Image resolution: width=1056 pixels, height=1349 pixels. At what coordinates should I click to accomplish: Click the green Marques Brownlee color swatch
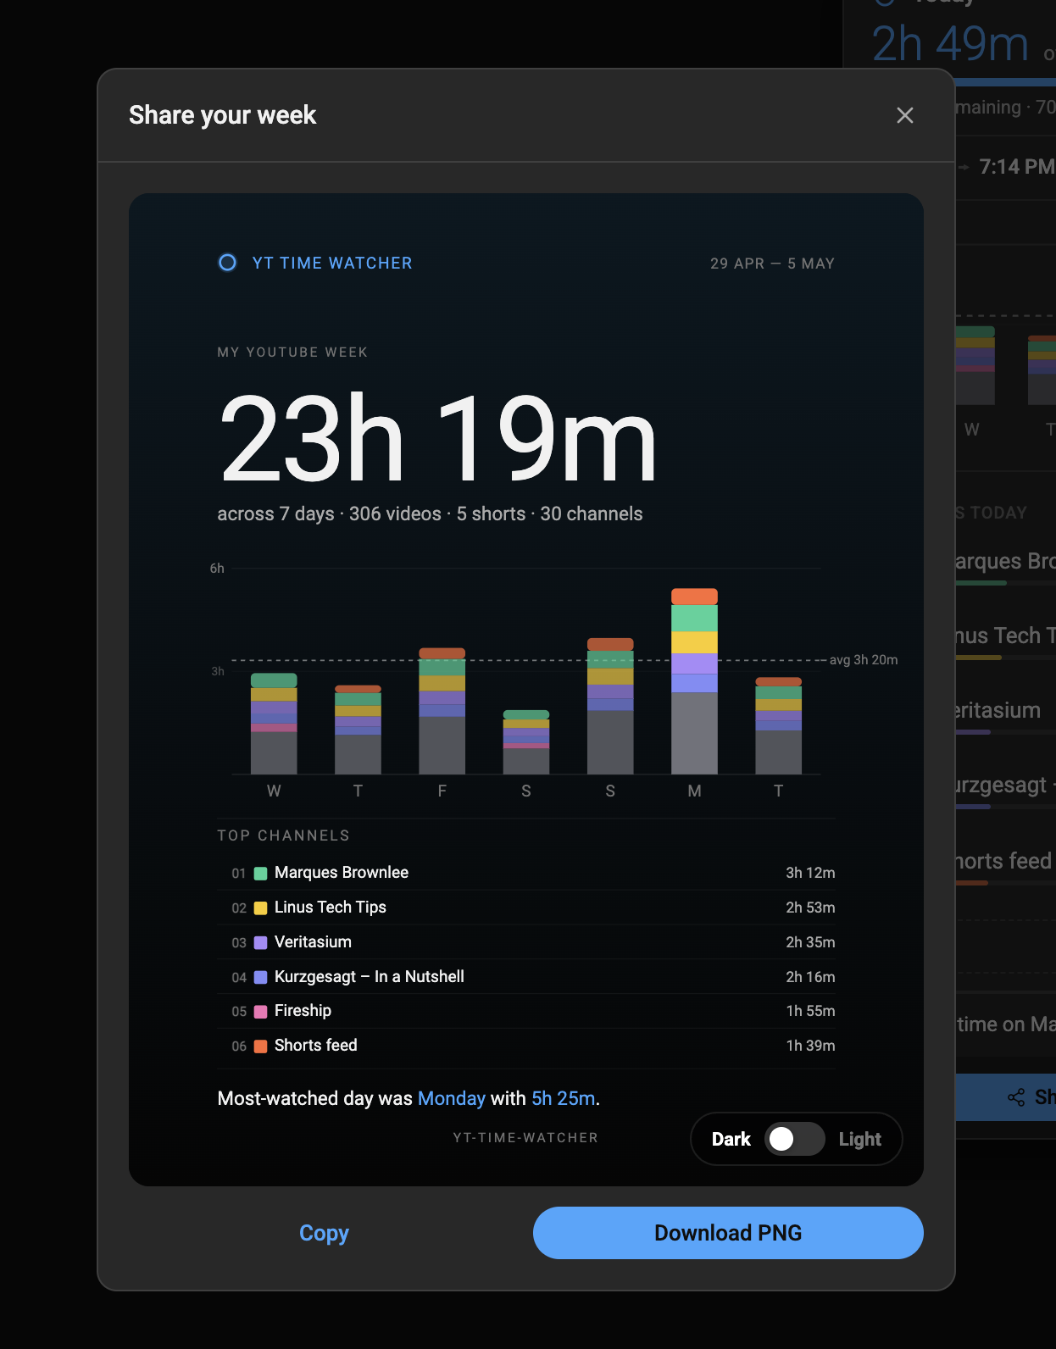click(261, 874)
